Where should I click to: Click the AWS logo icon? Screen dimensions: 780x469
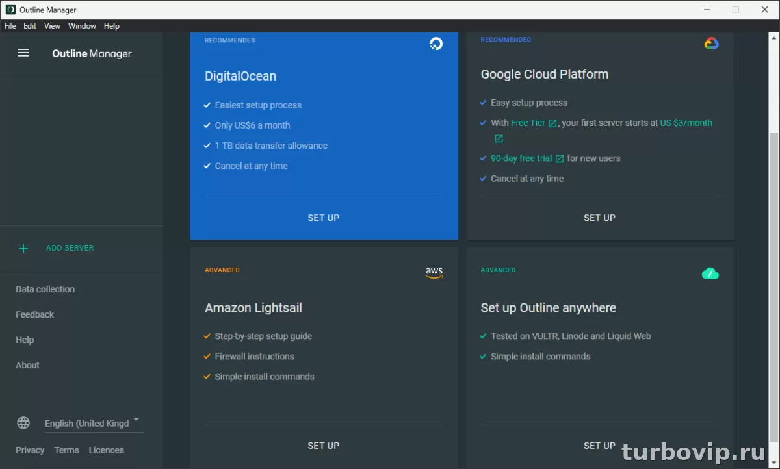point(434,273)
